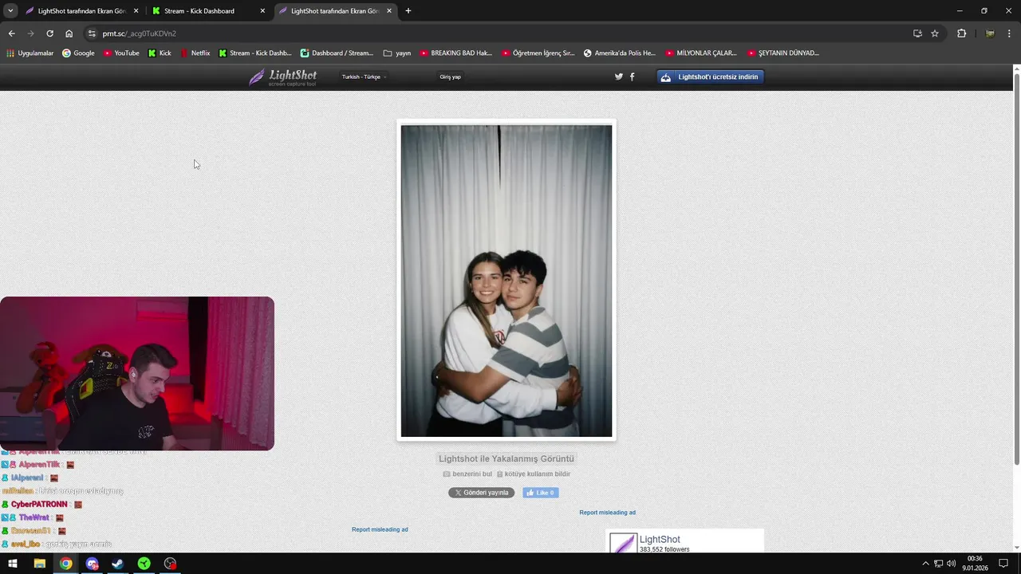Open the yayın bookmarks folder

397,53
